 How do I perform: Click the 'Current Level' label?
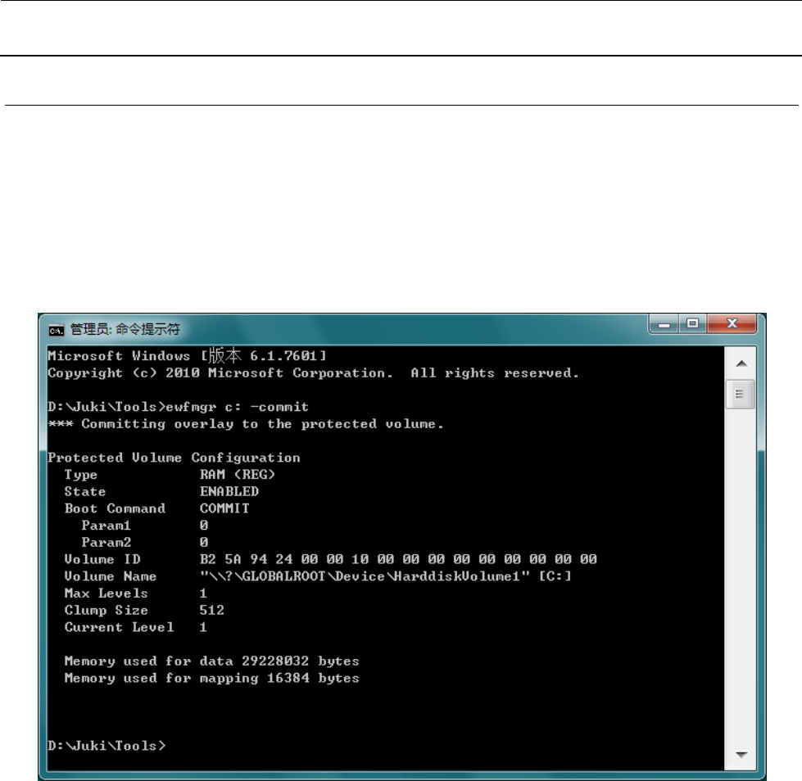[x=119, y=627]
